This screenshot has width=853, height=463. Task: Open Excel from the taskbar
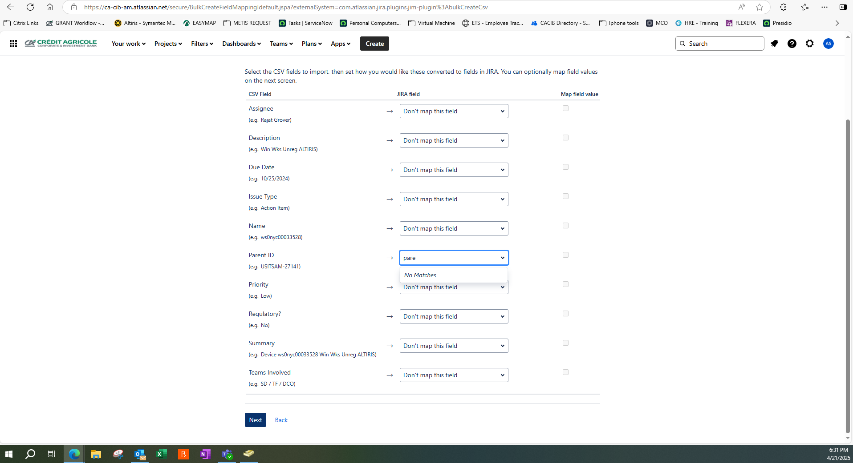click(x=162, y=454)
